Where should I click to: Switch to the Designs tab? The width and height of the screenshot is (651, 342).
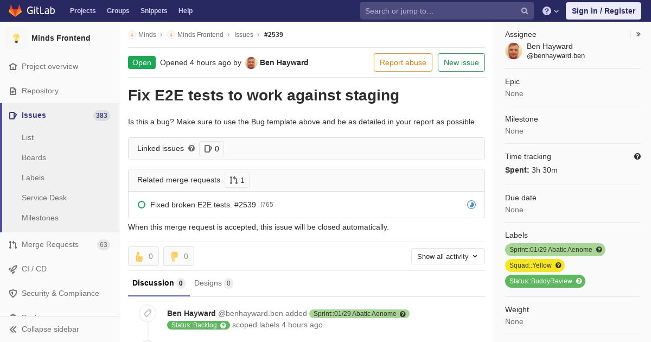tap(214, 283)
